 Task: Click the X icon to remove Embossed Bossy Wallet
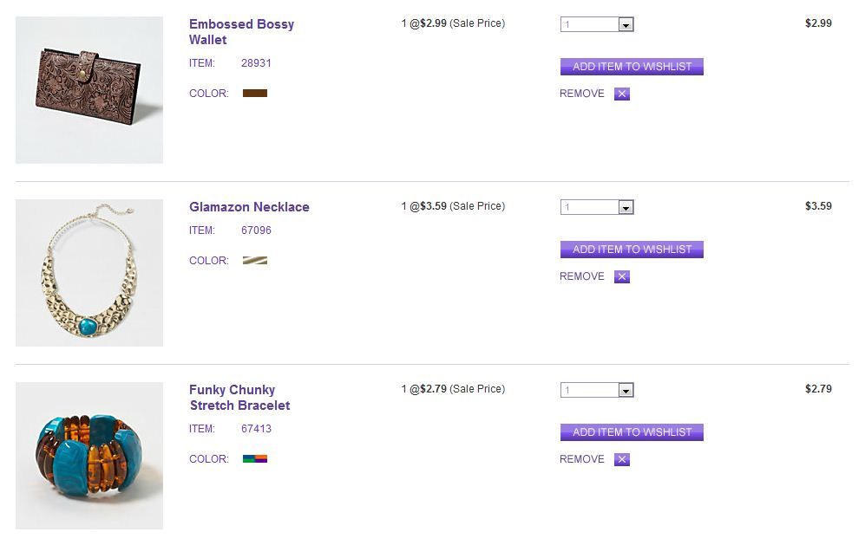[x=621, y=94]
